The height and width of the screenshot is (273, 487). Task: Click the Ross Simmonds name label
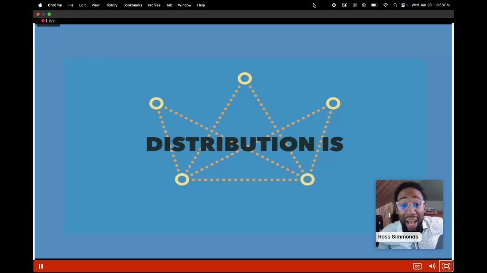(x=398, y=237)
